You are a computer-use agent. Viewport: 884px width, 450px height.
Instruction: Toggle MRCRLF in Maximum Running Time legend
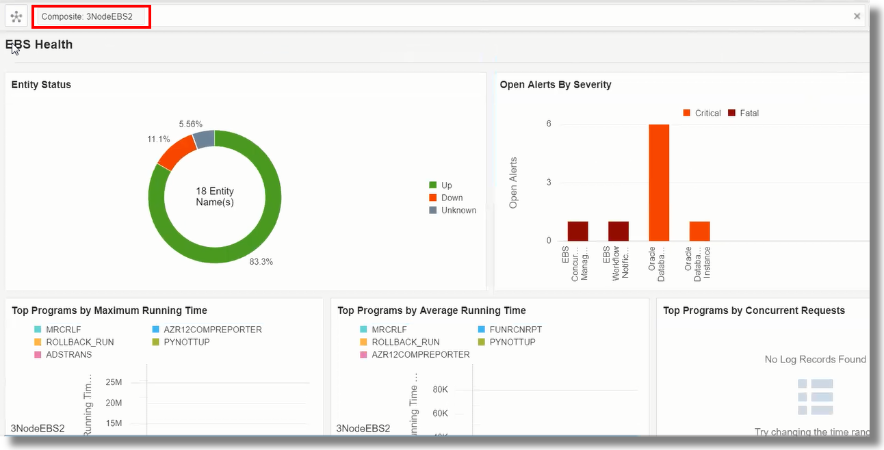57,330
